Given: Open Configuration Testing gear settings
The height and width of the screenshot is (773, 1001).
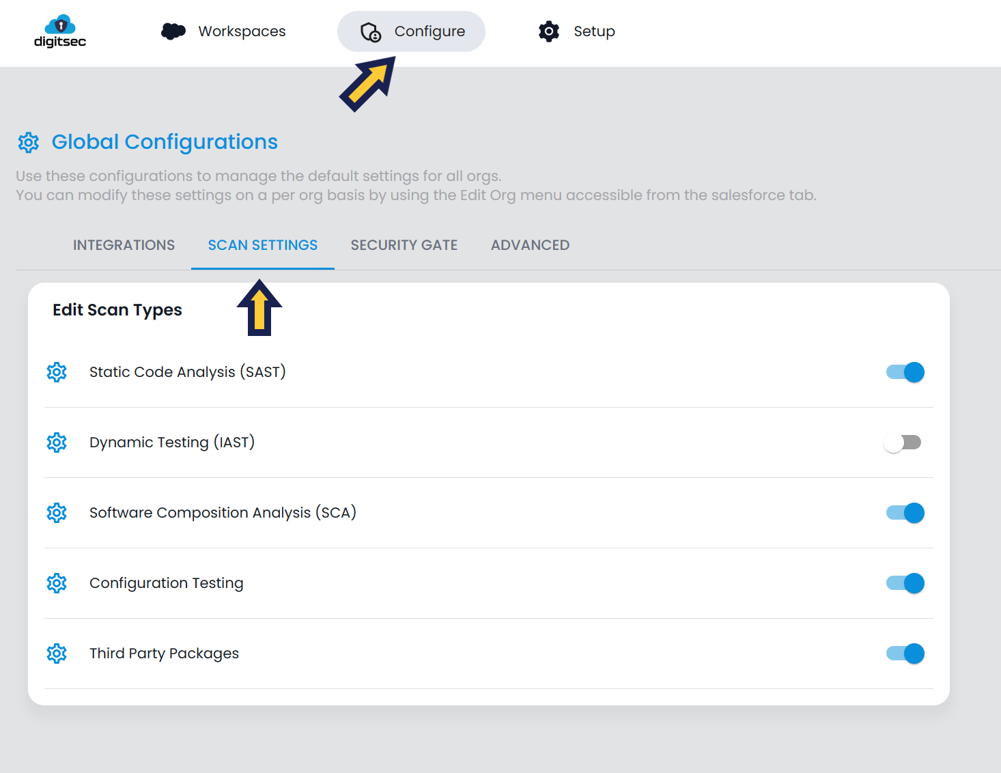Looking at the screenshot, I should [x=57, y=583].
